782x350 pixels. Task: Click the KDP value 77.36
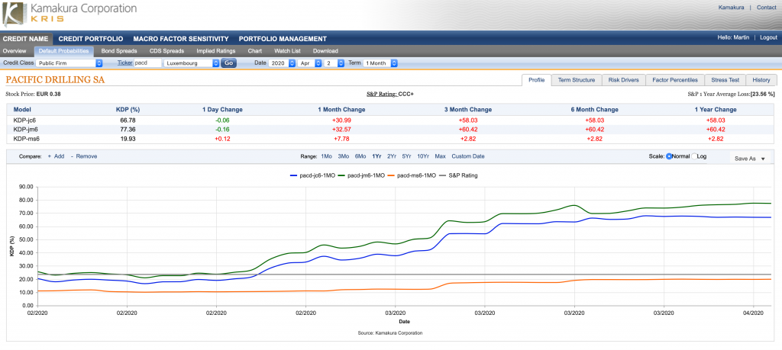click(128, 129)
